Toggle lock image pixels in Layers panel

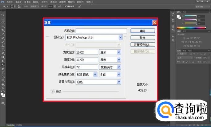187,62
